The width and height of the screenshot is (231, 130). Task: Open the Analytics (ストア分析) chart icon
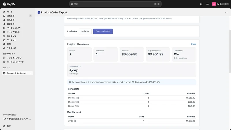tap(4, 48)
